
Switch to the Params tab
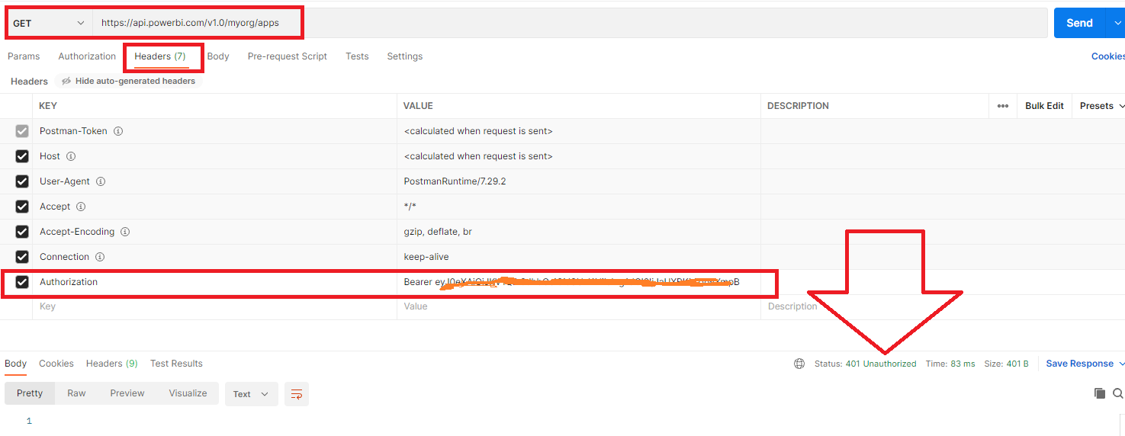(x=24, y=56)
